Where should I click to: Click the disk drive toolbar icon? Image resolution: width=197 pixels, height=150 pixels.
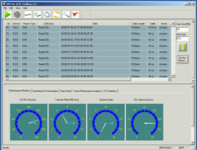[x=38, y=15]
